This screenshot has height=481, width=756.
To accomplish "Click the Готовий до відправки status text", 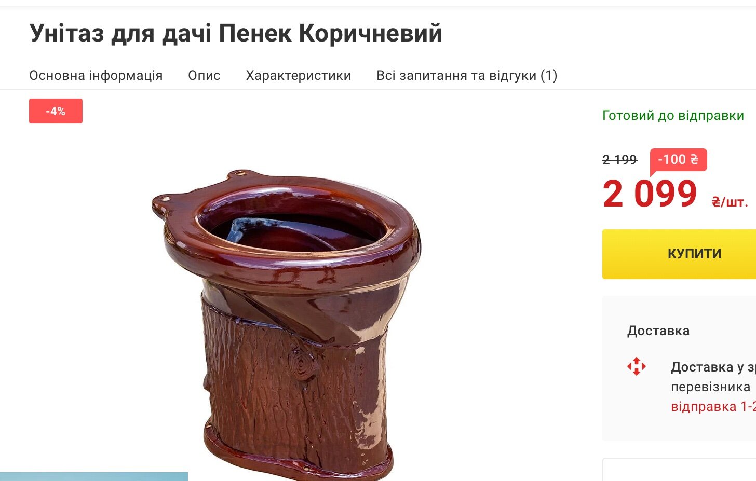I will 673,115.
